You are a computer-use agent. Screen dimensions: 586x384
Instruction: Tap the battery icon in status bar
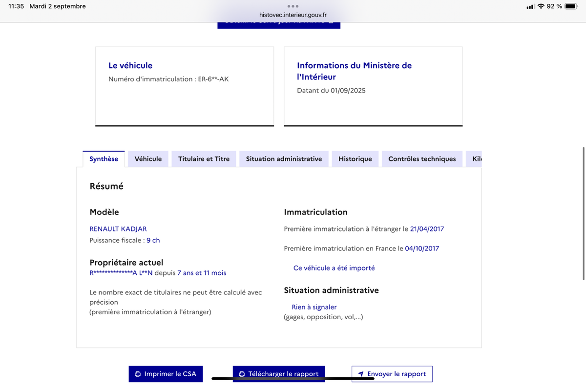coord(571,6)
